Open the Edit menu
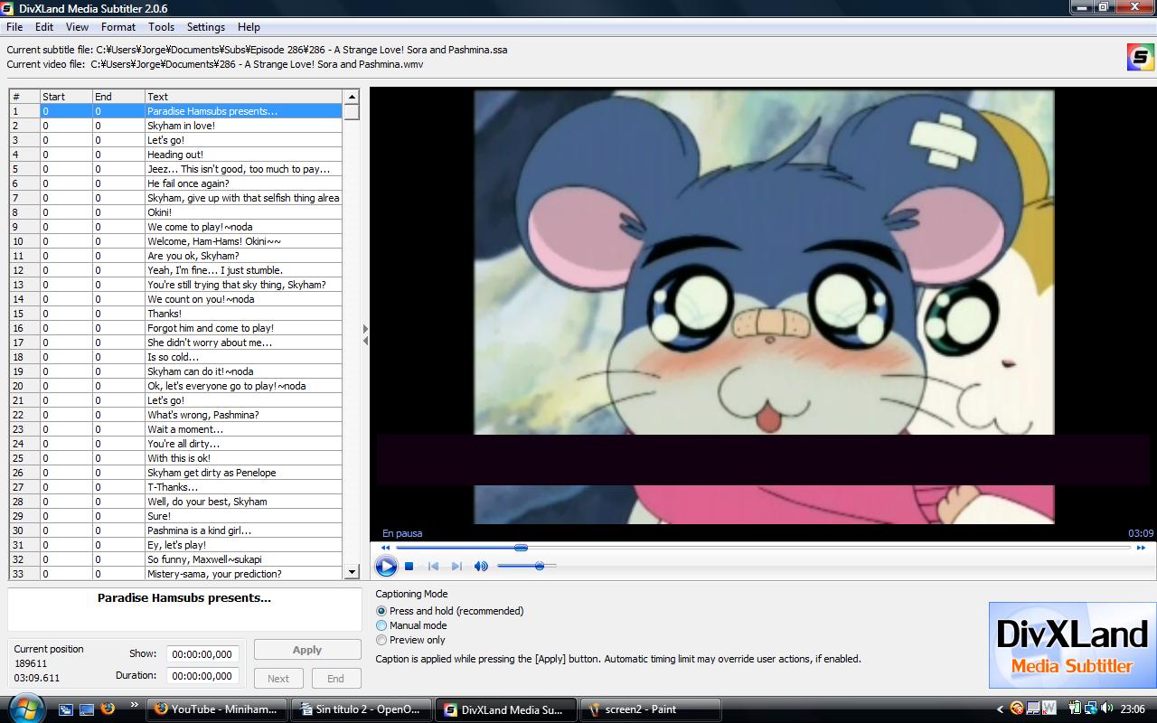The height and width of the screenshot is (723, 1157). tap(44, 27)
